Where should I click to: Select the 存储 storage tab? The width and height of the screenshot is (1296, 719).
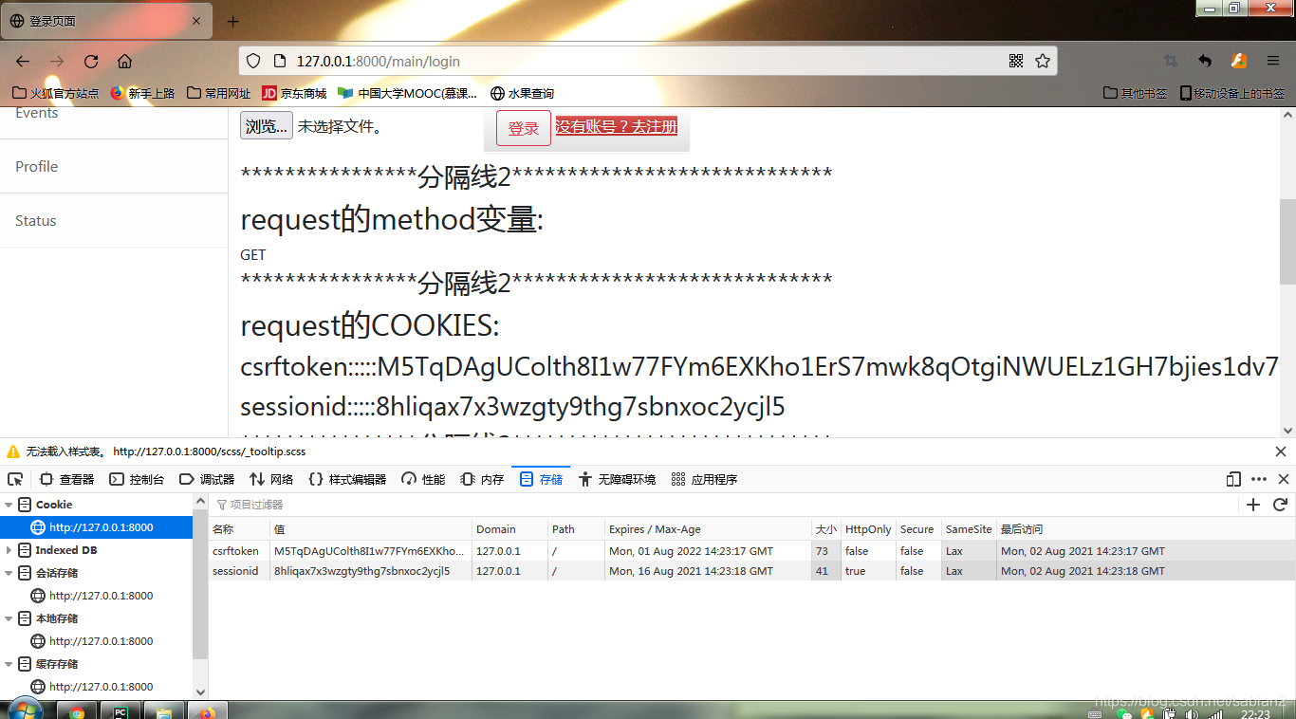541,479
